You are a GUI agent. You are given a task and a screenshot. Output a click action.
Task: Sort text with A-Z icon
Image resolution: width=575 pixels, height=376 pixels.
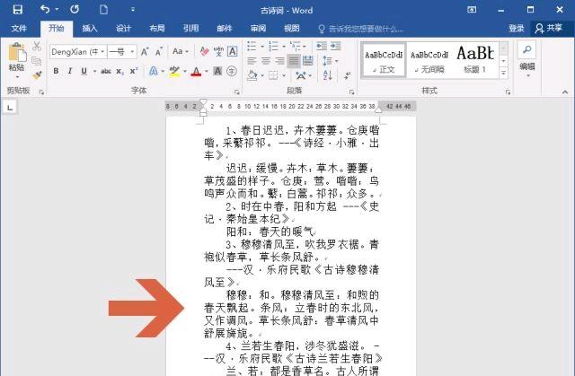pyautogui.click(x=327, y=75)
